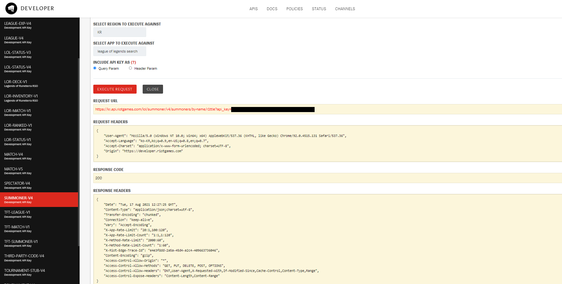Click the Access-Control-Expose-Headers line
The image size is (562, 284).
pos(162,276)
